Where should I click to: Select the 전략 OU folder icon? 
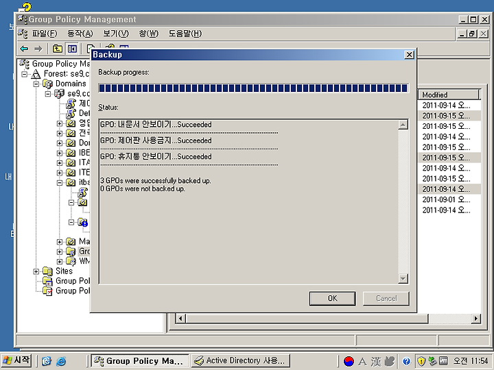tap(71, 133)
